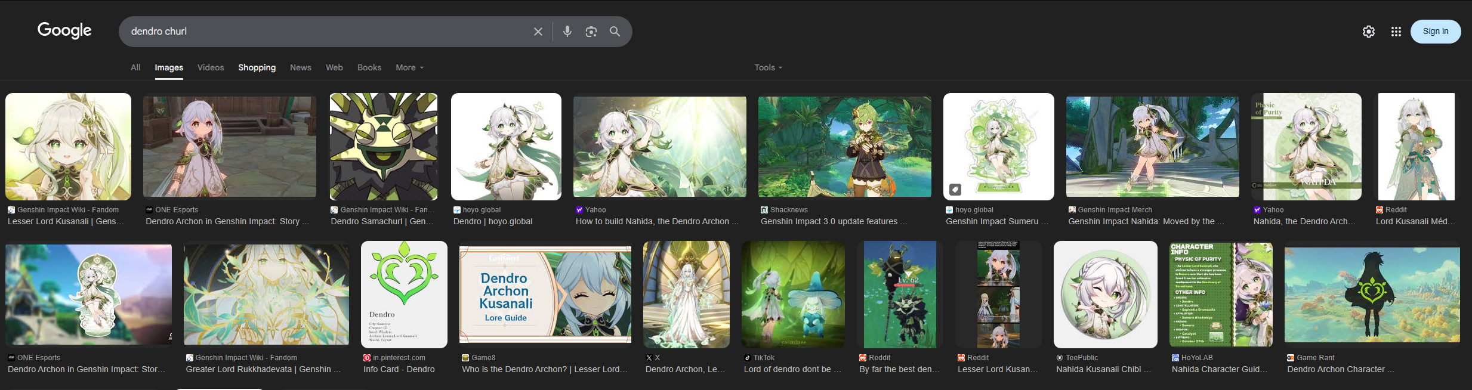1472x390 pixels.
Task: Open X Dendro Archon white dress image
Action: (x=686, y=295)
